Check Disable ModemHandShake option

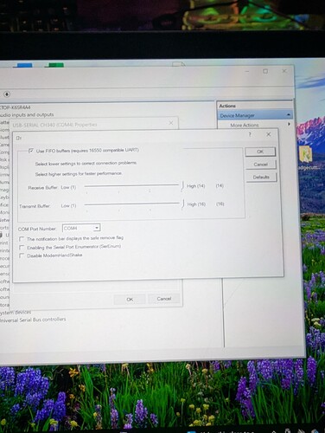[22, 255]
